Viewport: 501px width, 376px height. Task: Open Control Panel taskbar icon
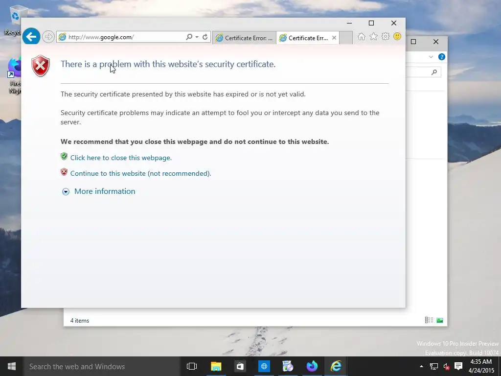click(x=288, y=366)
